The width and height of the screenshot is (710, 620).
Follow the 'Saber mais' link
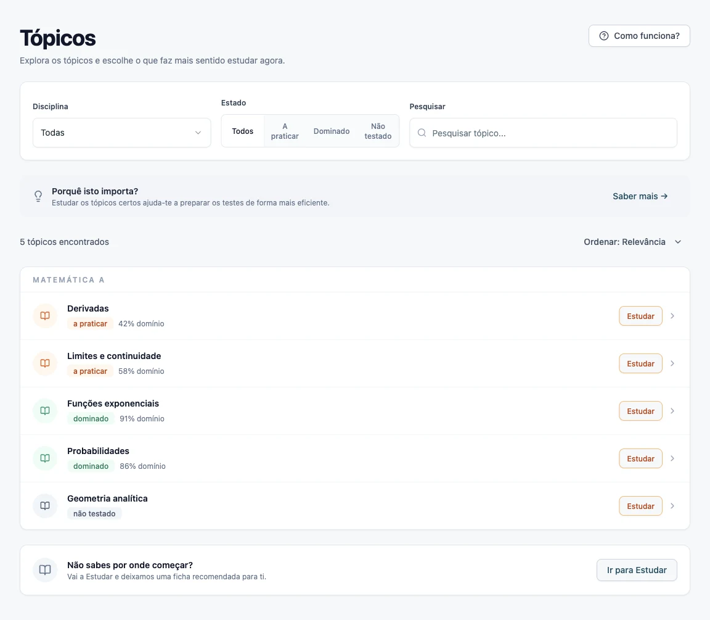(x=640, y=196)
